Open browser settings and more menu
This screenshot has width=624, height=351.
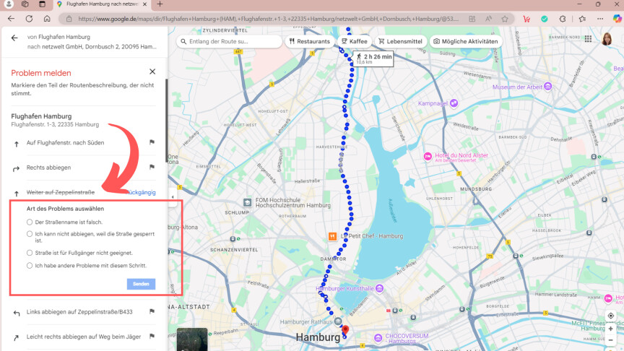tap(600, 19)
